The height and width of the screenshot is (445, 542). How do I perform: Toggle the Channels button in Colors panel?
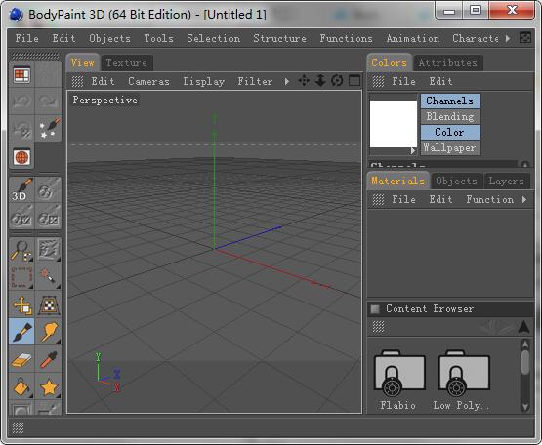[450, 101]
